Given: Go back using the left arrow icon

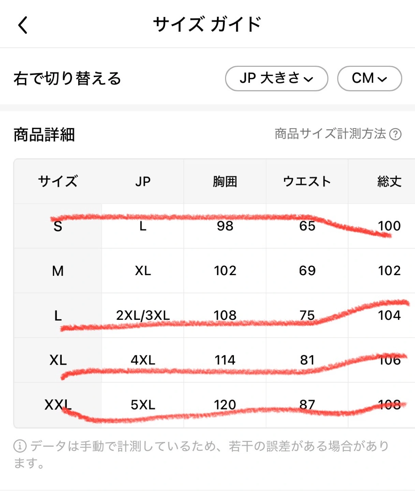Looking at the screenshot, I should point(23,25).
